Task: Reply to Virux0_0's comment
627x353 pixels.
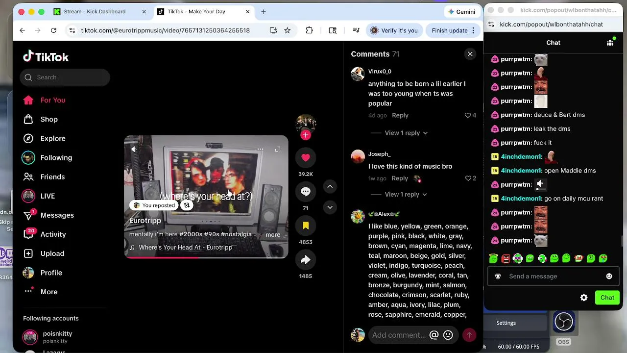Action: coord(400,115)
